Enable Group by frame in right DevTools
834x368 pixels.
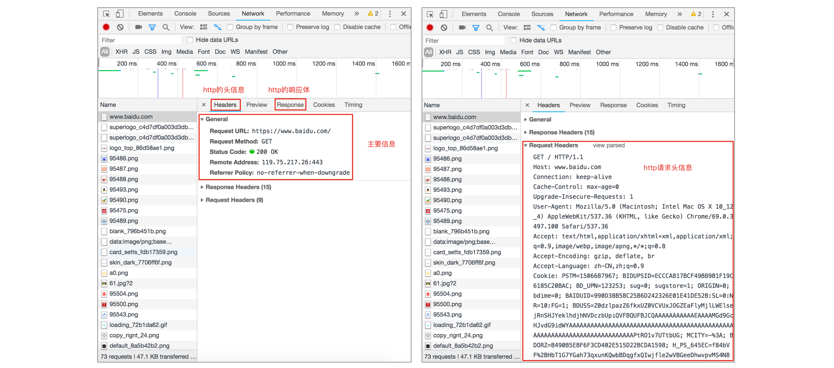[x=554, y=28]
